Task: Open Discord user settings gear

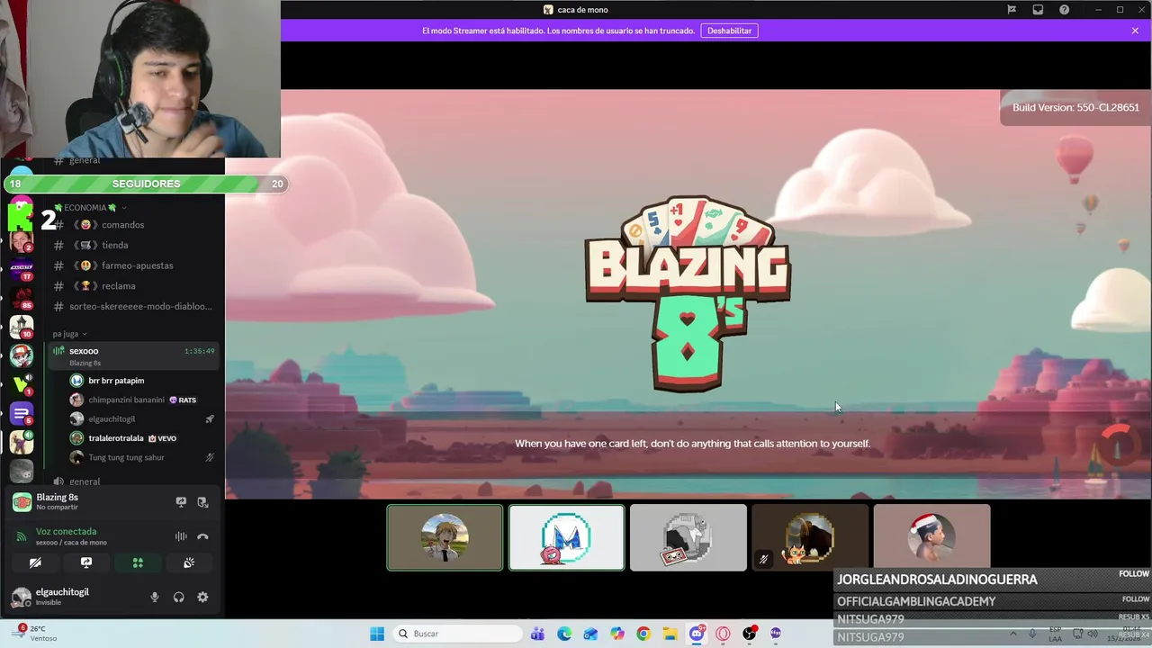Action: pyautogui.click(x=202, y=597)
